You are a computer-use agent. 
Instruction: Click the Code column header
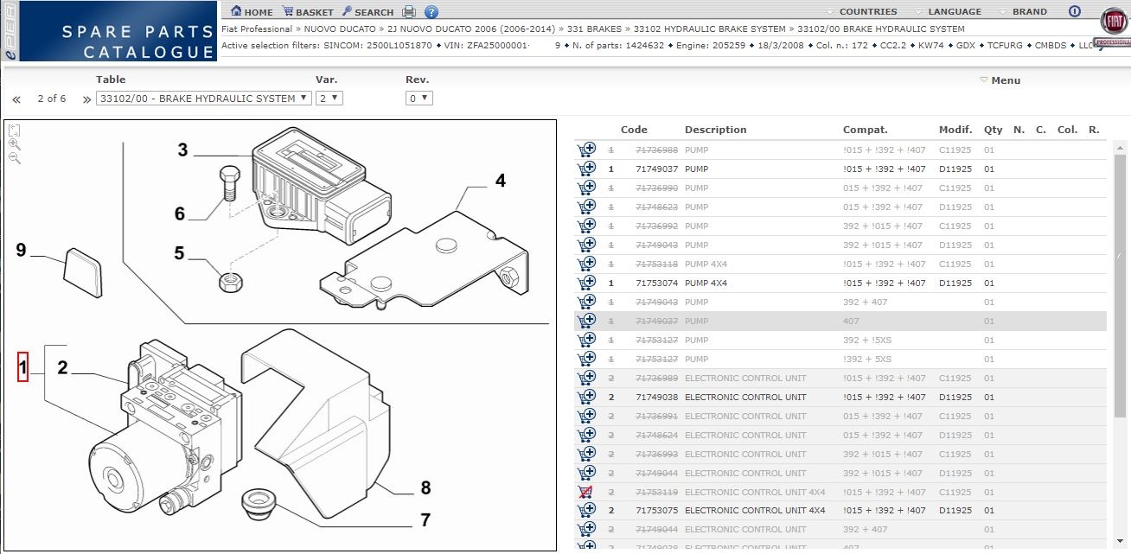pyautogui.click(x=634, y=130)
